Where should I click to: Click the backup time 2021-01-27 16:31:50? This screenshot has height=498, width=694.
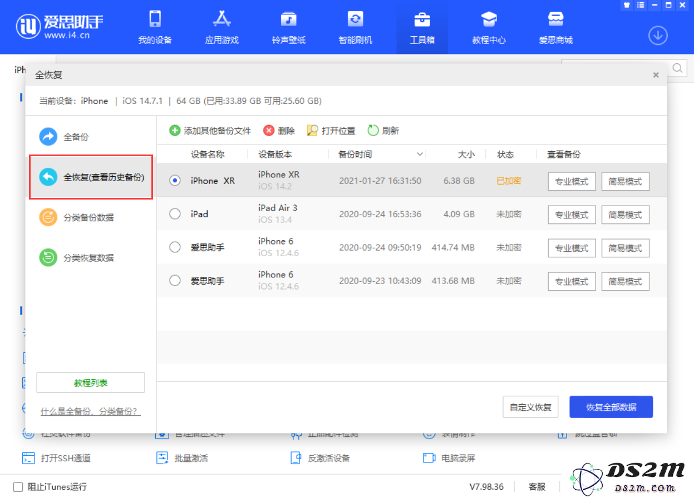pos(380,181)
